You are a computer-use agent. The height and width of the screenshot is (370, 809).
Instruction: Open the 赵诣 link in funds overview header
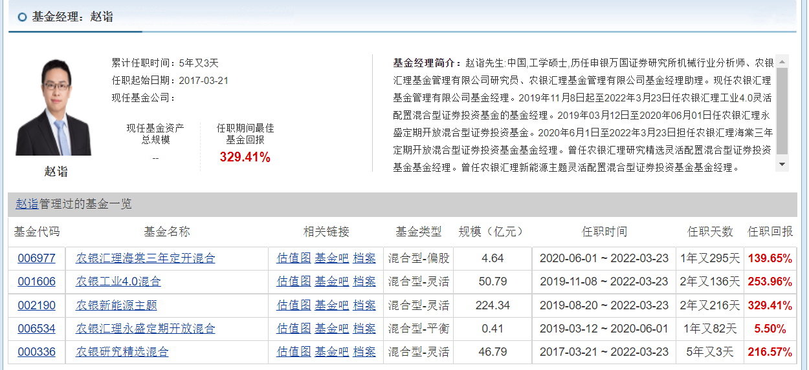tap(27, 204)
